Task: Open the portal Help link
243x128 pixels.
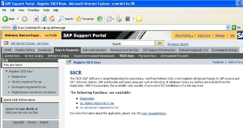Action: [232, 35]
